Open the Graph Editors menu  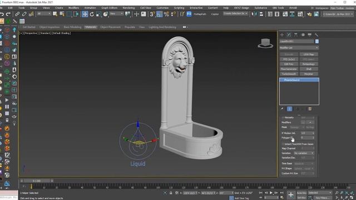pyautogui.click(x=109, y=8)
